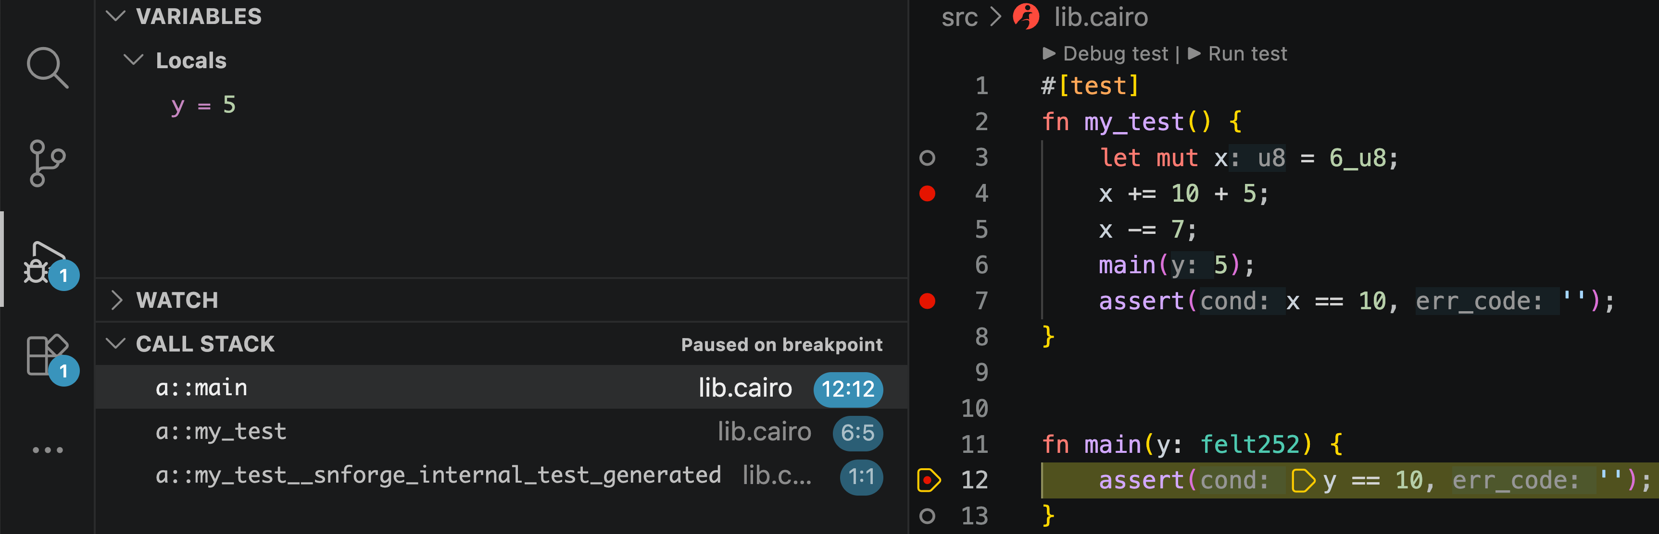
Task: Click the src breadcrumb segment
Action: [x=959, y=17]
